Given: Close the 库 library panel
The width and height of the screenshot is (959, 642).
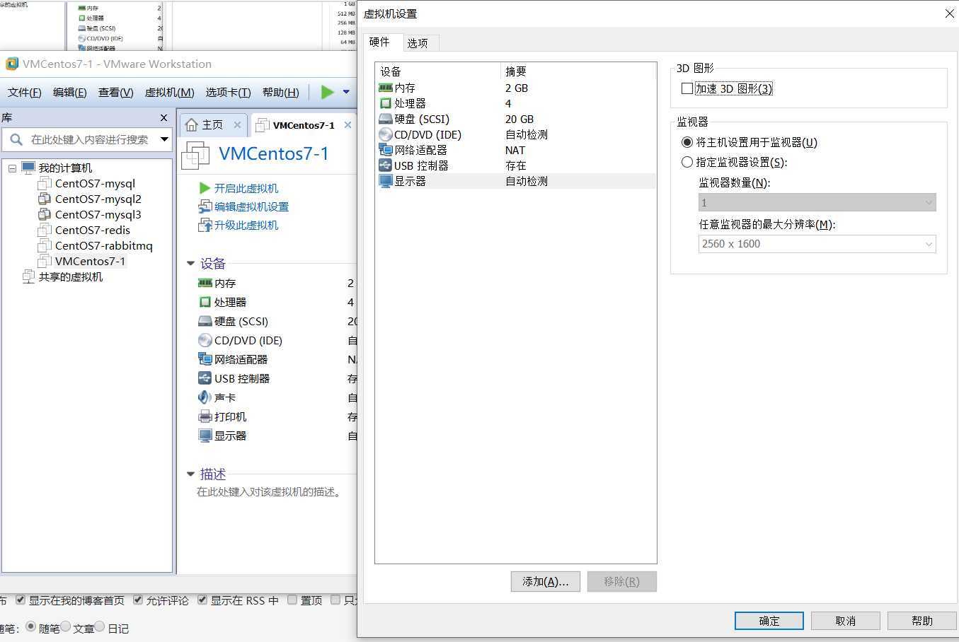Looking at the screenshot, I should 163,118.
